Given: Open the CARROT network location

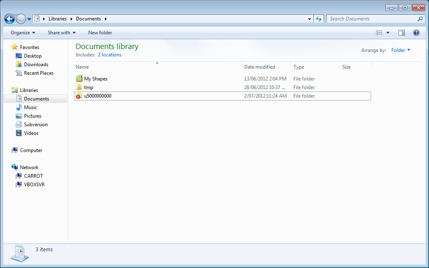Looking at the screenshot, I should 33,176.
